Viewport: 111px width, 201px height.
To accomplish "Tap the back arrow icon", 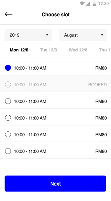I will point(9,14).
